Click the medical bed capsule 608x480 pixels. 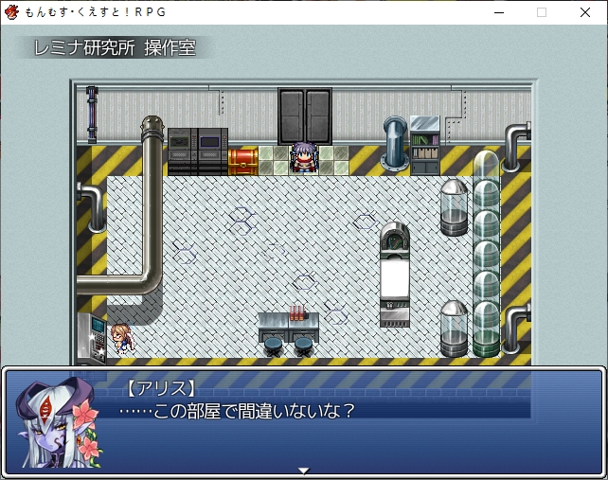pos(395,275)
